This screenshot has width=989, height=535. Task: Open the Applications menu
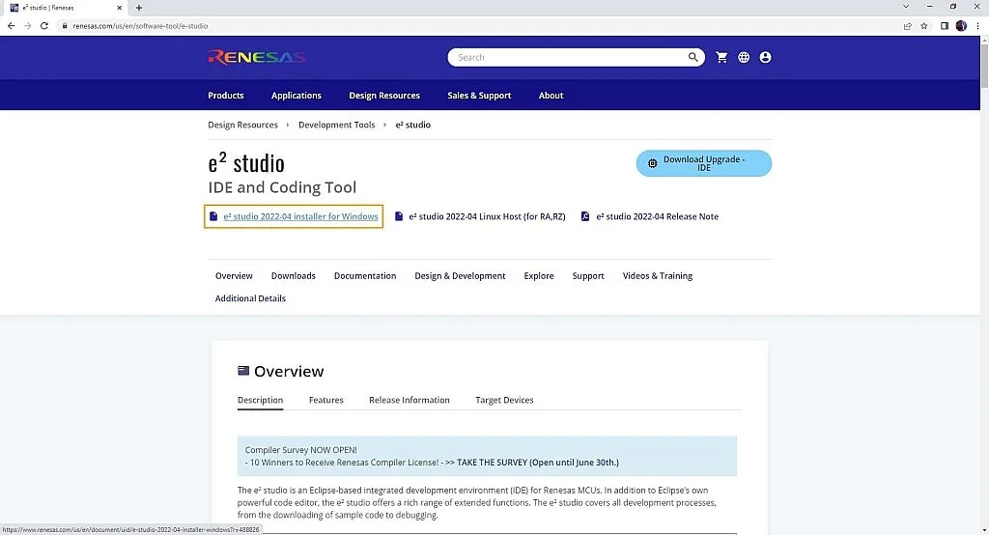[297, 96]
